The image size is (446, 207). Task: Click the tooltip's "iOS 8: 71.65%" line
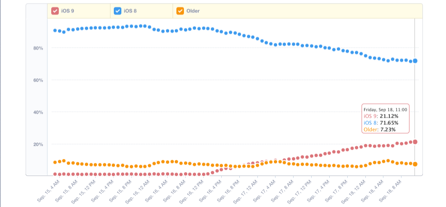[x=381, y=123]
